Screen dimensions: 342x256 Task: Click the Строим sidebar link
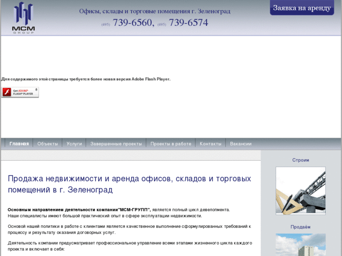point(301,160)
